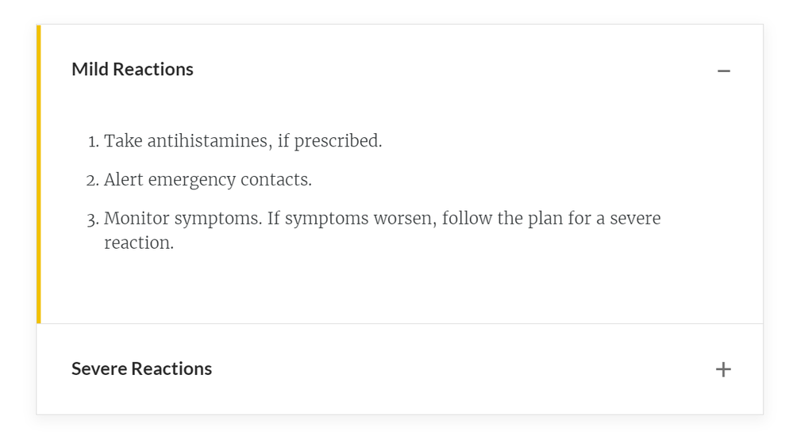The width and height of the screenshot is (793, 447).
Task: Select the "Take antihistamines, if prescribed." step
Action: point(243,141)
